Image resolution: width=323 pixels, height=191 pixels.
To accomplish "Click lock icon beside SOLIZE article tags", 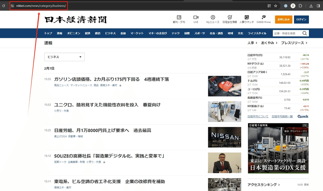I will pyautogui.click(x=104, y=162).
